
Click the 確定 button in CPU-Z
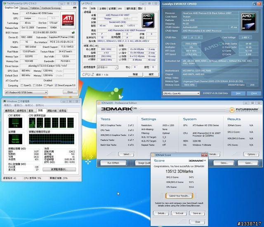click(151, 74)
